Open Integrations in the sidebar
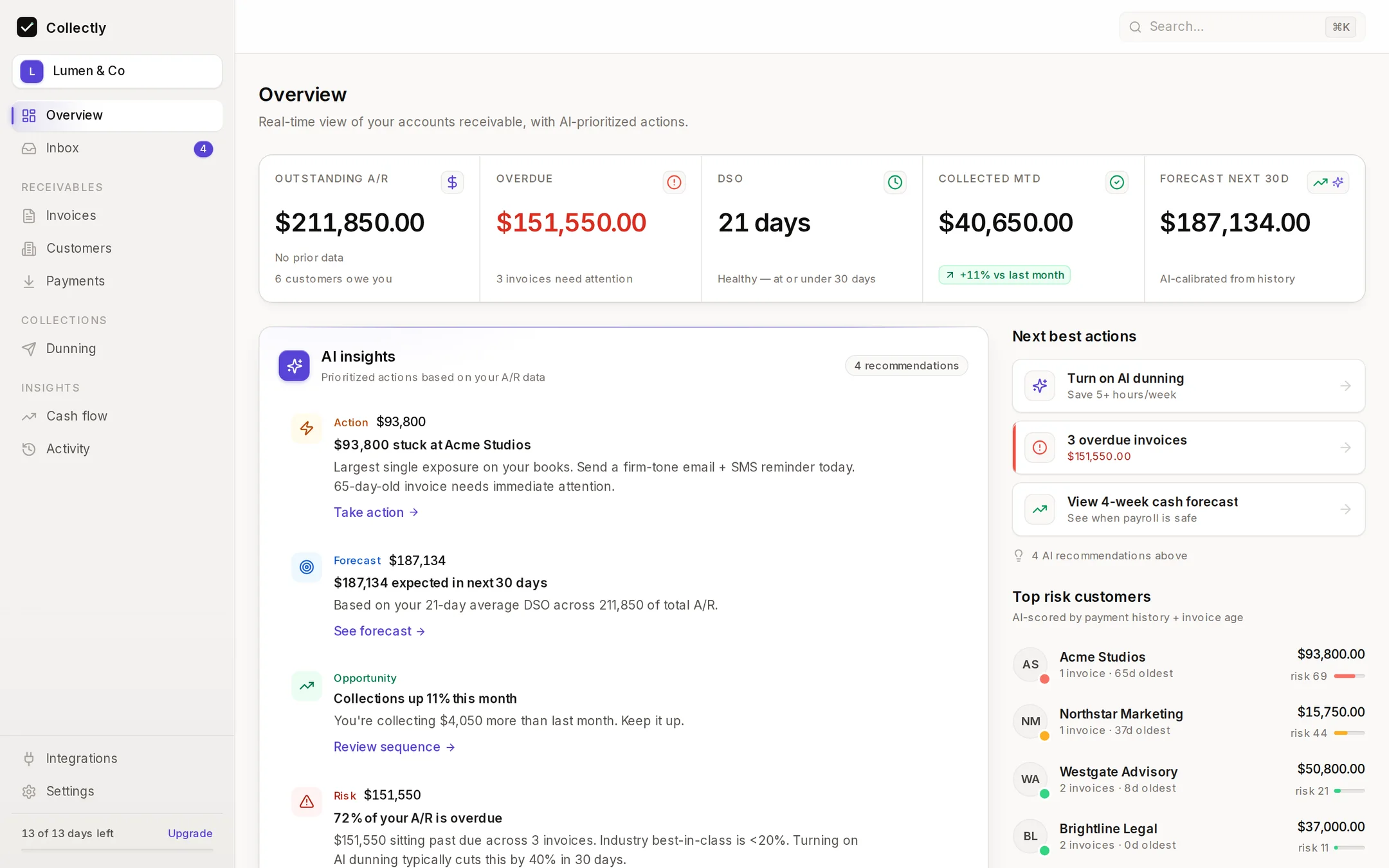 [x=117, y=759]
